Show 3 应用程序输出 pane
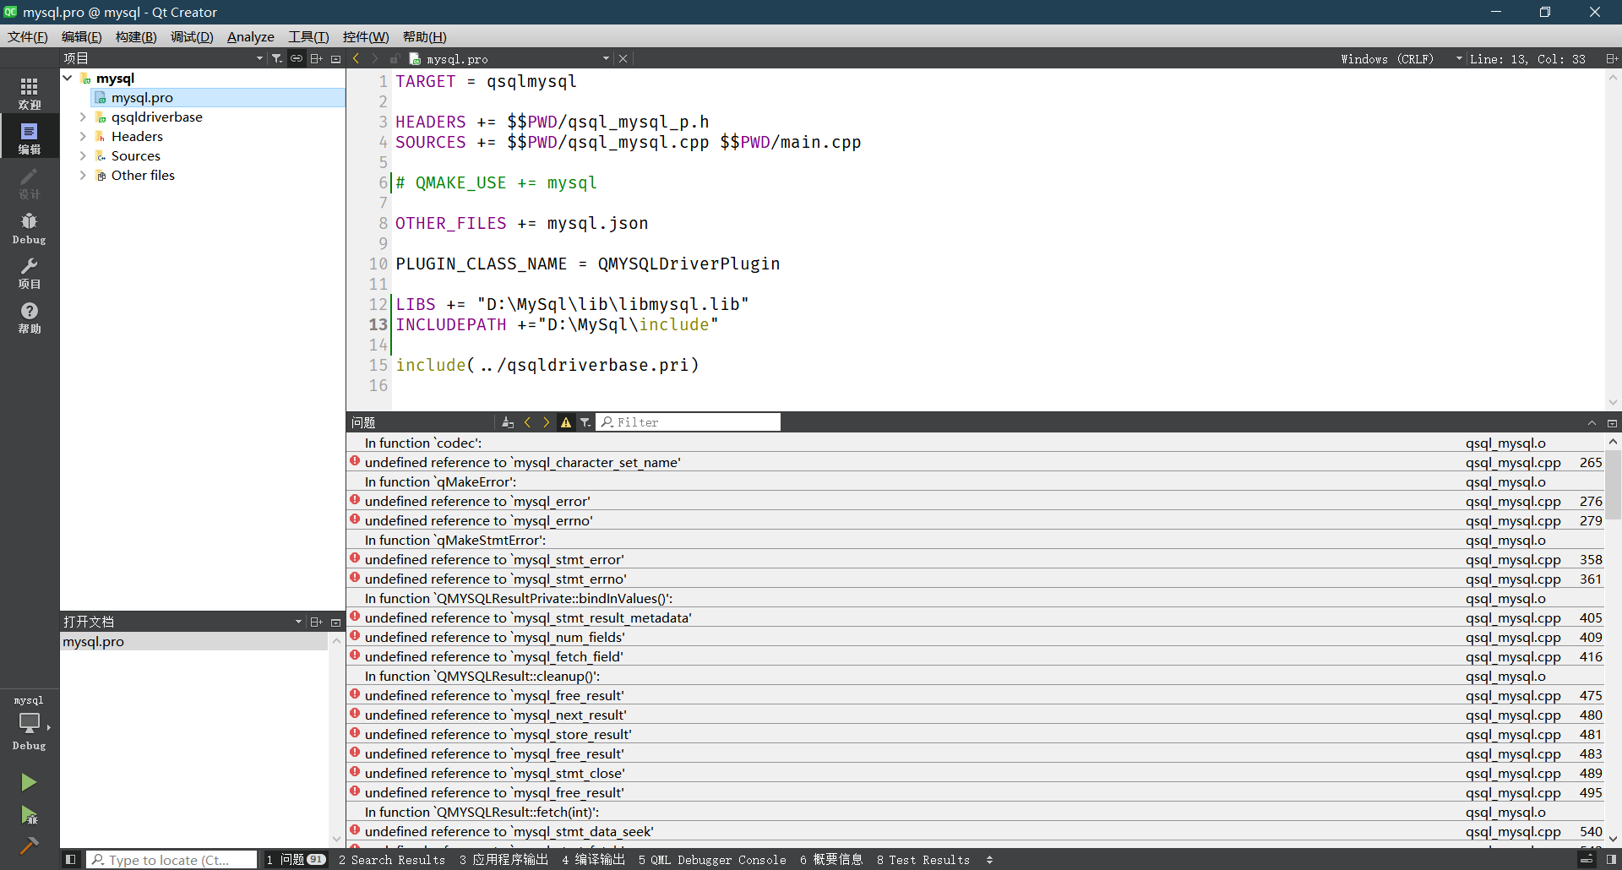The image size is (1622, 870). 503,860
